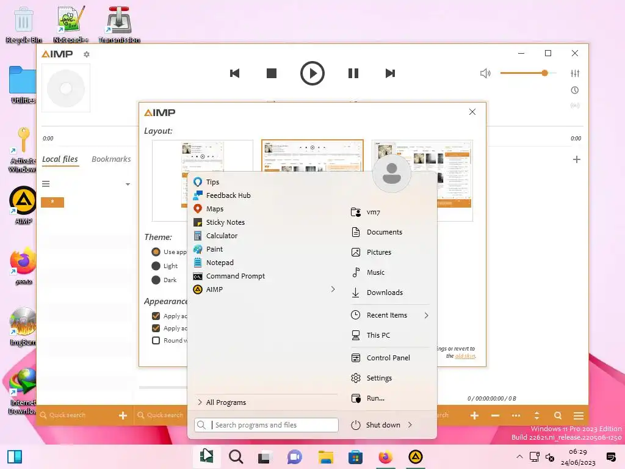Skip to previous track in AIMP
The width and height of the screenshot is (625, 469).
click(x=235, y=73)
